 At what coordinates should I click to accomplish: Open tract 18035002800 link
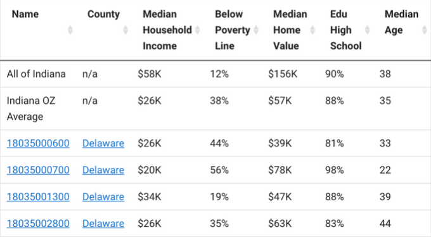click(38, 223)
